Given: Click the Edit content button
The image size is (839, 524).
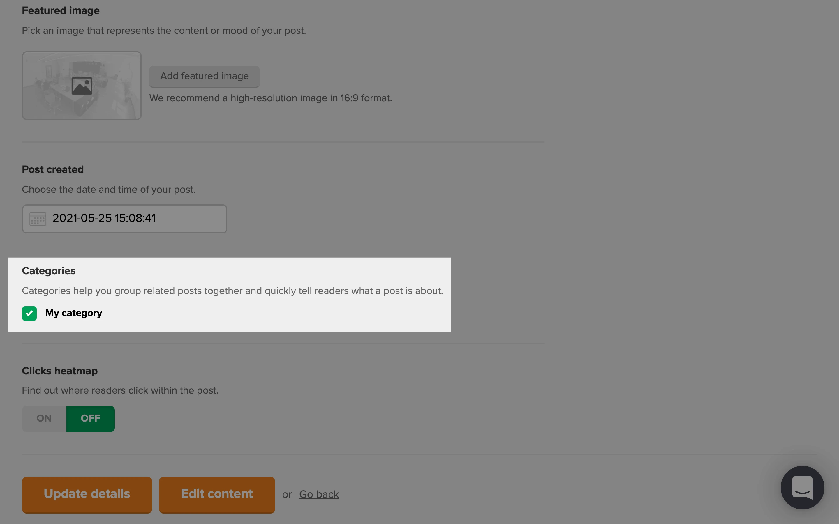Looking at the screenshot, I should 217,494.
